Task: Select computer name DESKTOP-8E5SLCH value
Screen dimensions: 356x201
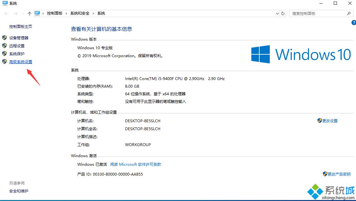Action: click(x=143, y=121)
